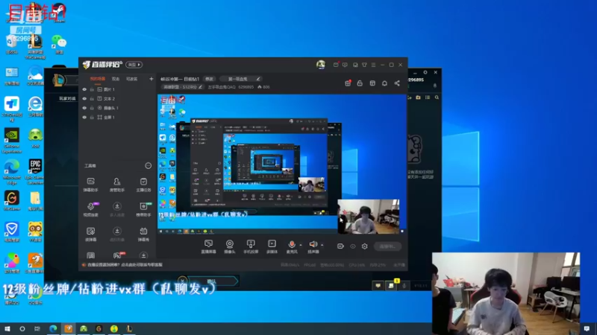Open the WeChat desktop shortcut
Image resolution: width=597 pixels, height=335 pixels.
point(59,44)
